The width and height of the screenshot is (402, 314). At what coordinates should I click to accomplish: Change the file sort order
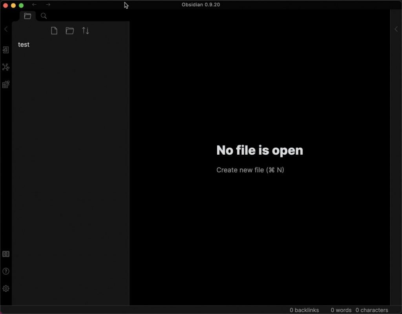tap(85, 31)
